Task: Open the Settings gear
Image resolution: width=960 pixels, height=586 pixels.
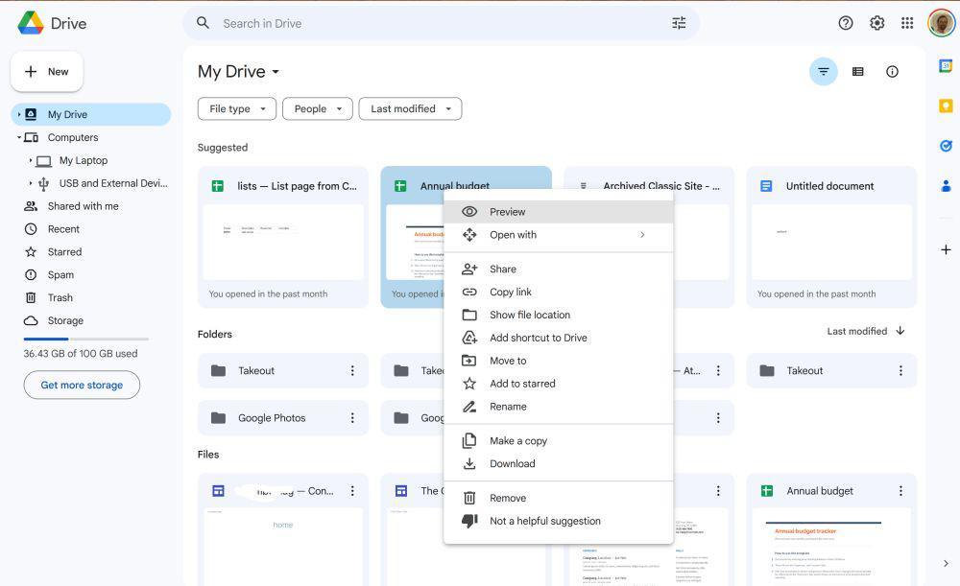Action: pyautogui.click(x=876, y=23)
